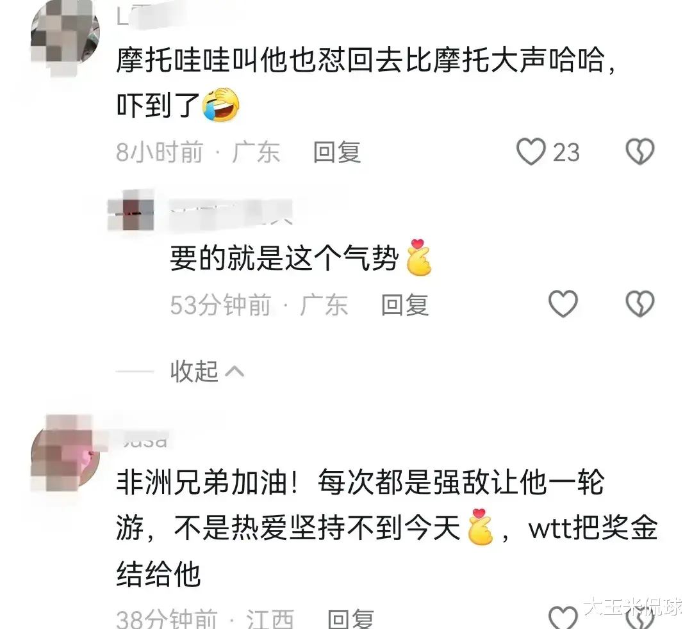
Task: Collapse replies with 收起
Action: (x=194, y=371)
